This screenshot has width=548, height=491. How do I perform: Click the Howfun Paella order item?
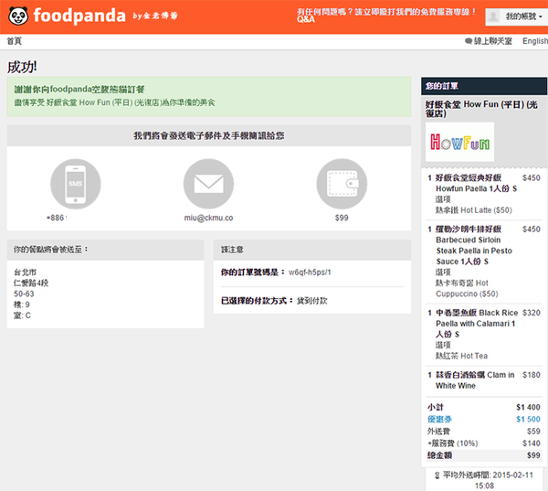476,183
